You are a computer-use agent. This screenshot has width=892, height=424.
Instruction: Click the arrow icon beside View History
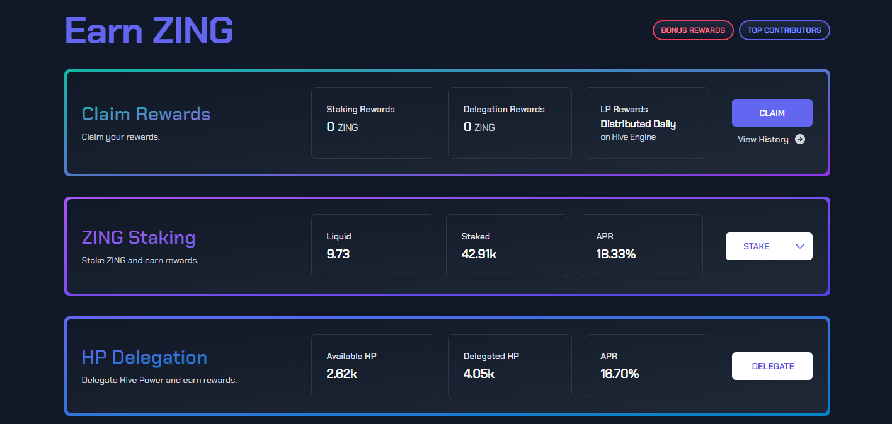pos(800,139)
